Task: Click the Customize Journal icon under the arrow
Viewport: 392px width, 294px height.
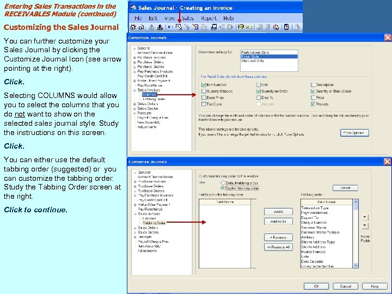Action: pos(179,27)
